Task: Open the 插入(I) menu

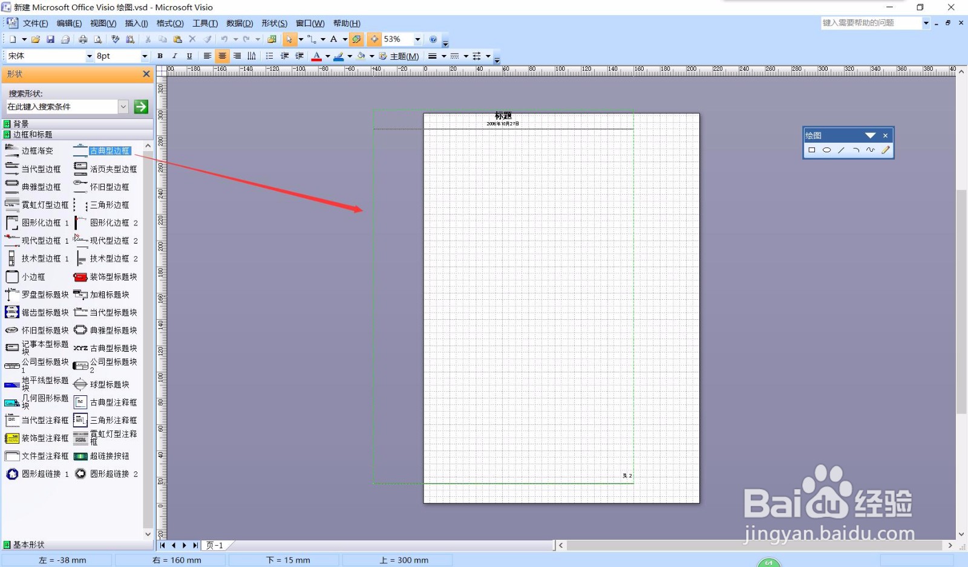Action: 136,24
